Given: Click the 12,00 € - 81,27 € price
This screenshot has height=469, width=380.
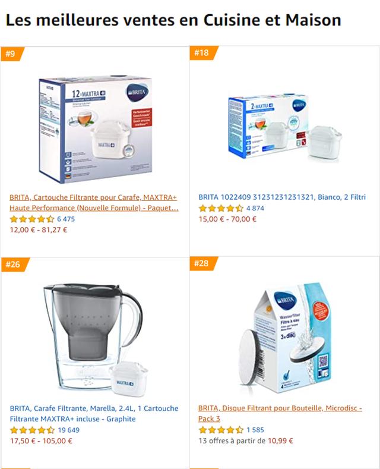Looking at the screenshot, I should pos(39,229).
